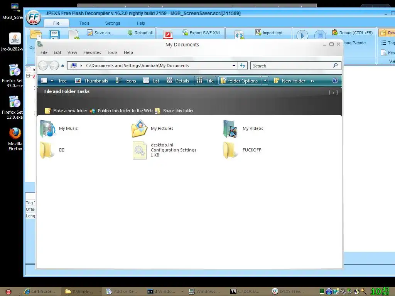The height and width of the screenshot is (296, 395).
Task: Open the Folder Options dropdown arrow
Action: pyautogui.click(x=265, y=81)
